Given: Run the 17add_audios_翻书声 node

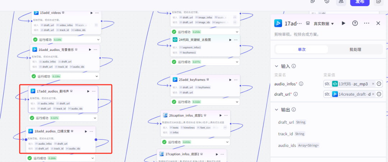Looking at the screenshot, I should coord(88,91).
